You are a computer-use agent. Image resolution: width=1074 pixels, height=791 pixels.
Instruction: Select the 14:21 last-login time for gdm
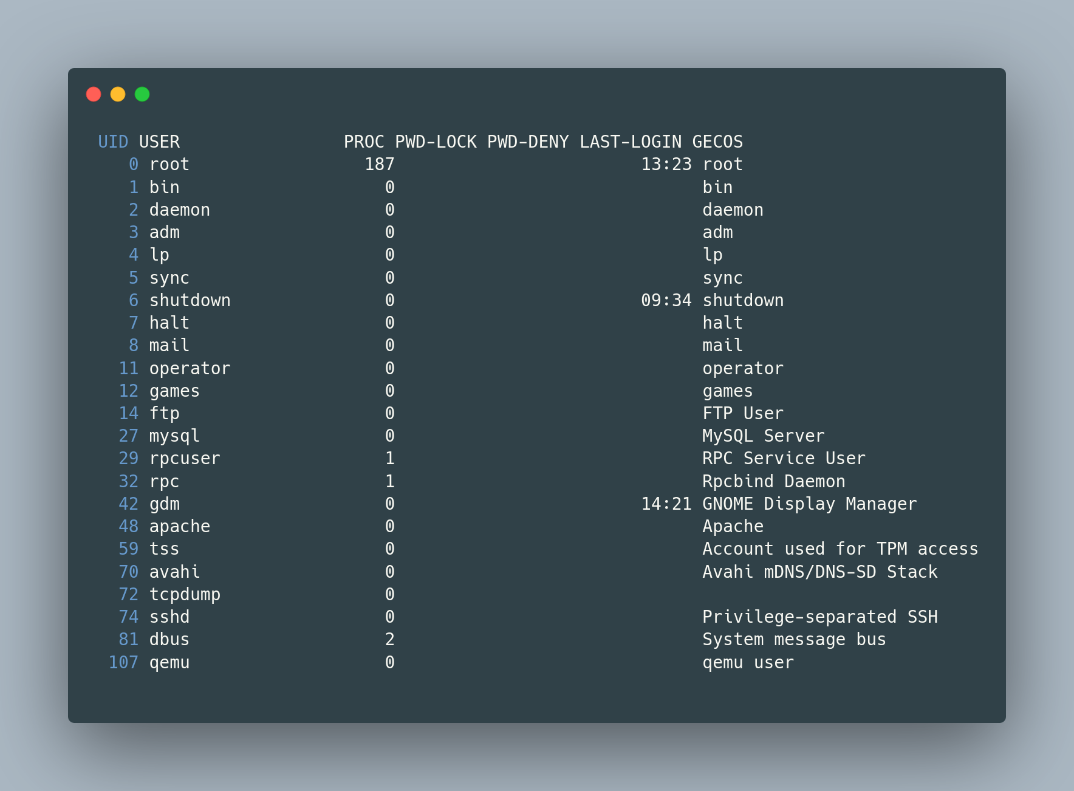tap(666, 504)
